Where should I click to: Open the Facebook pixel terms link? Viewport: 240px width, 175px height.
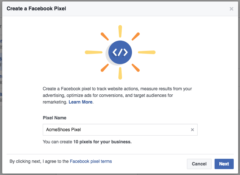[x=91, y=161]
